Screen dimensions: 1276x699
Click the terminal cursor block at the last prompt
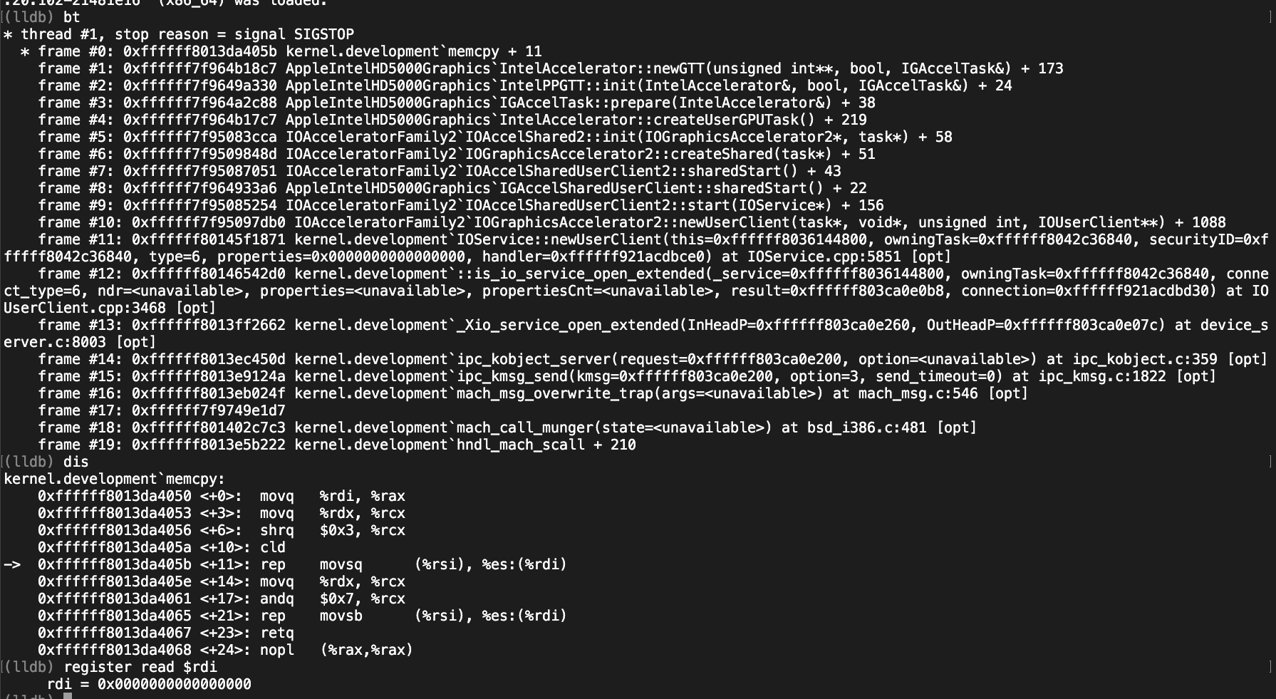(x=68, y=696)
